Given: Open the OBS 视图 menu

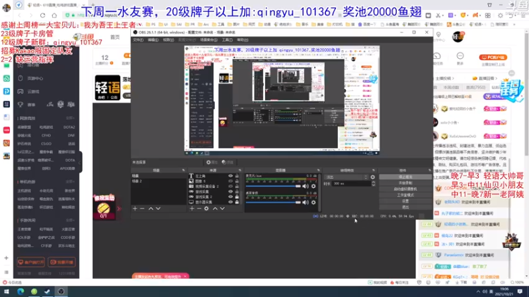Looking at the screenshot, I should tap(169, 40).
